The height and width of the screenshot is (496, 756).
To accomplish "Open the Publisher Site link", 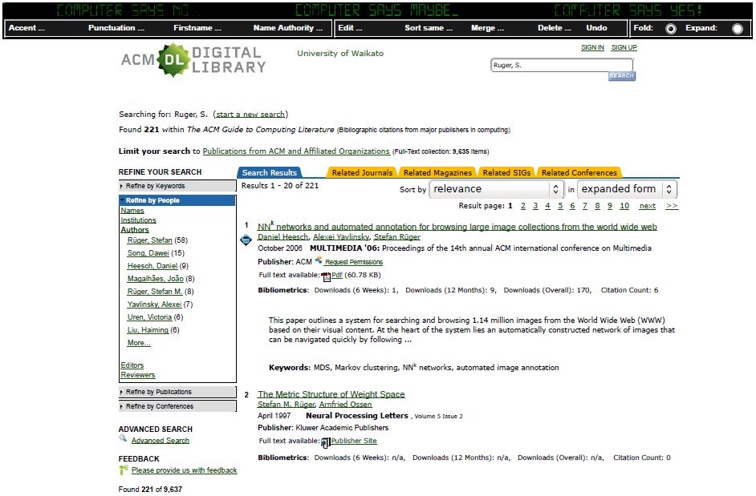I will pos(354,441).
